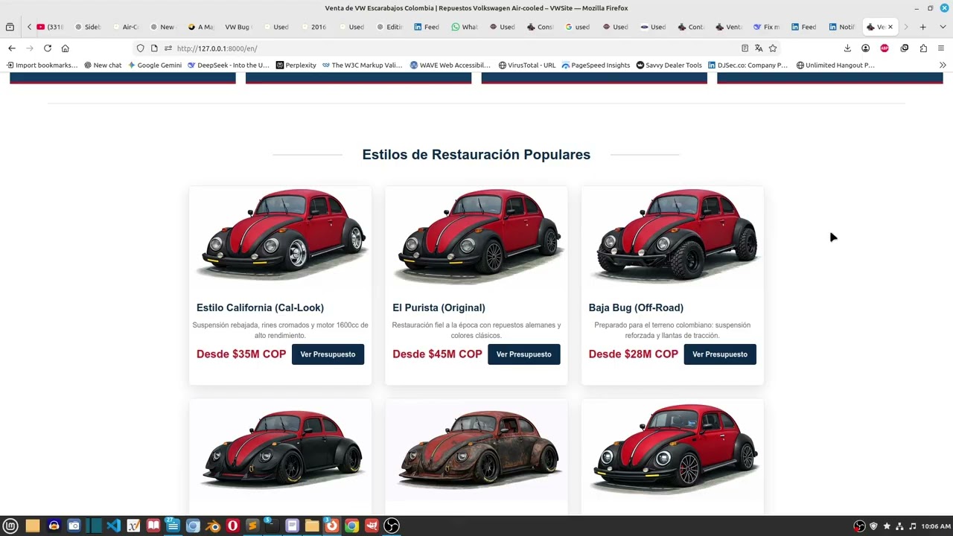Click the Desde $35M COP price

pos(241,354)
